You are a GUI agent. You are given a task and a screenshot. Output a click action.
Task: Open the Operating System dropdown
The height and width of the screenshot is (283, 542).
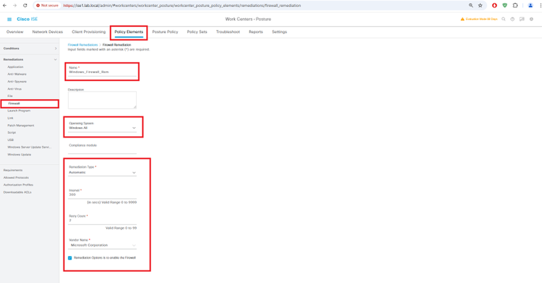point(103,128)
